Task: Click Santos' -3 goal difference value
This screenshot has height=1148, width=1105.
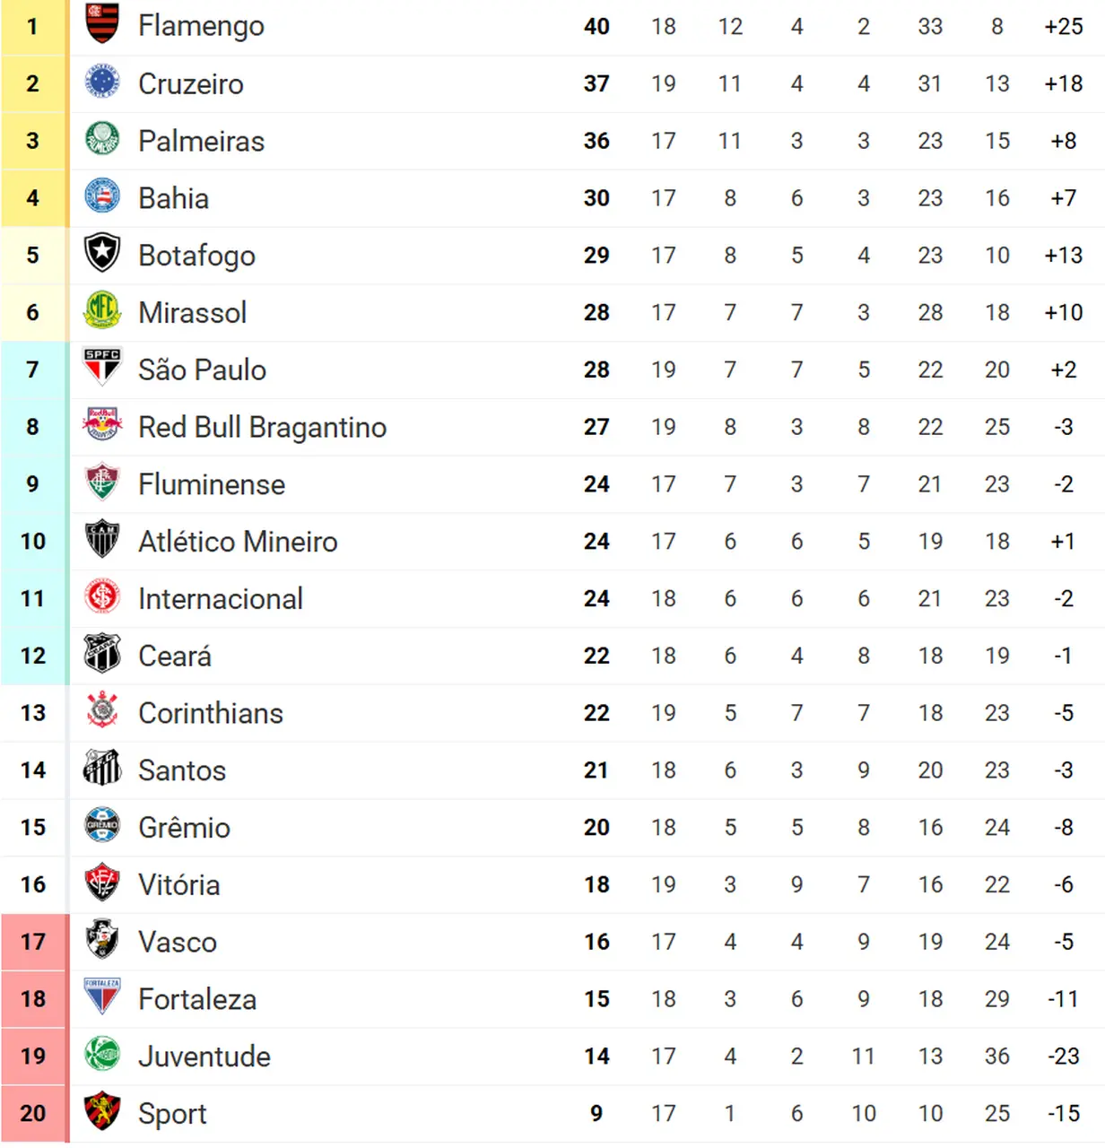Action: click(x=1063, y=770)
